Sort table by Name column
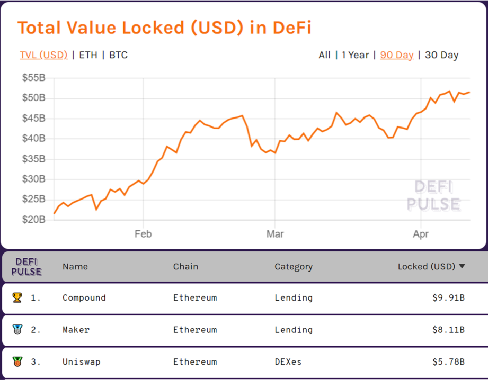Image resolution: width=488 pixels, height=380 pixels. tap(75, 267)
